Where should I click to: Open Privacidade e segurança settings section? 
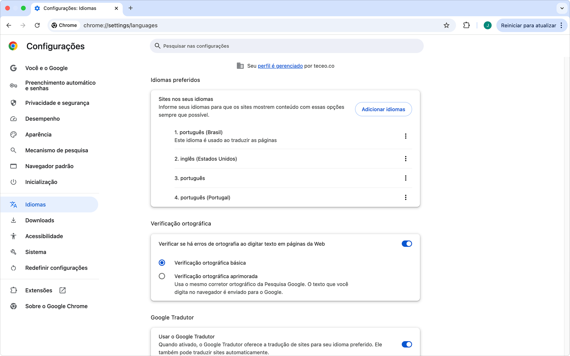pyautogui.click(x=57, y=103)
